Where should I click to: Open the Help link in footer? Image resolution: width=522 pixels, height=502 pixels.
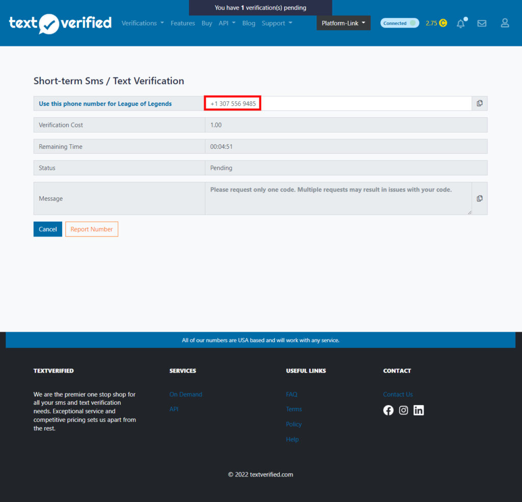coord(292,439)
